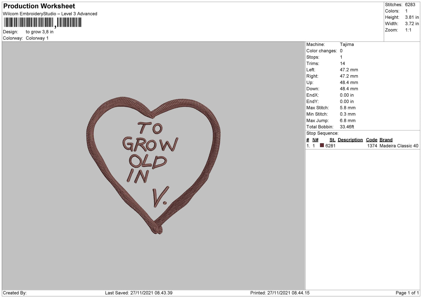Click the 'Created By:' footer label
The height and width of the screenshot is (298, 422).
click(15, 293)
